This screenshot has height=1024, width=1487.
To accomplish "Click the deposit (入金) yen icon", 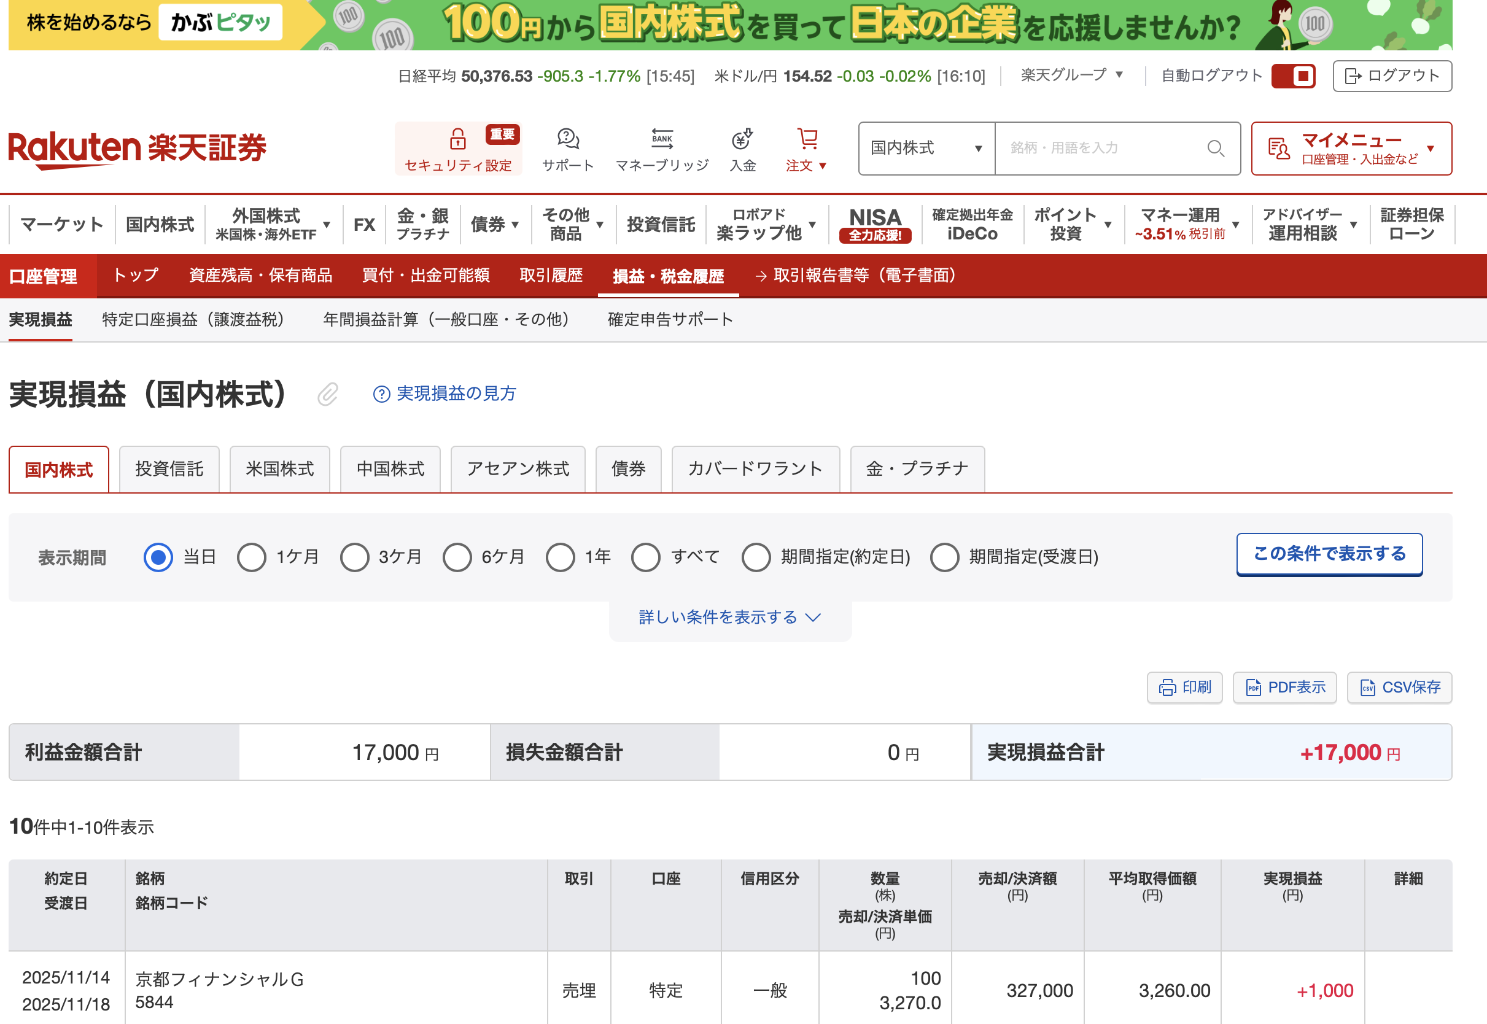I will tap(742, 139).
